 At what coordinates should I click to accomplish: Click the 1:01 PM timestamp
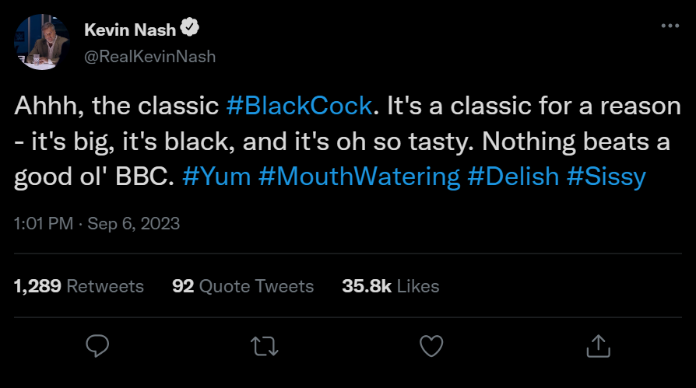pyautogui.click(x=44, y=224)
